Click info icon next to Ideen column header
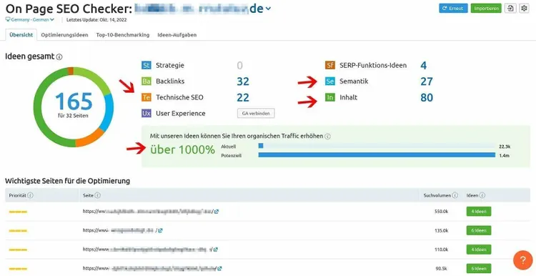The image size is (536, 276). tap(482, 195)
